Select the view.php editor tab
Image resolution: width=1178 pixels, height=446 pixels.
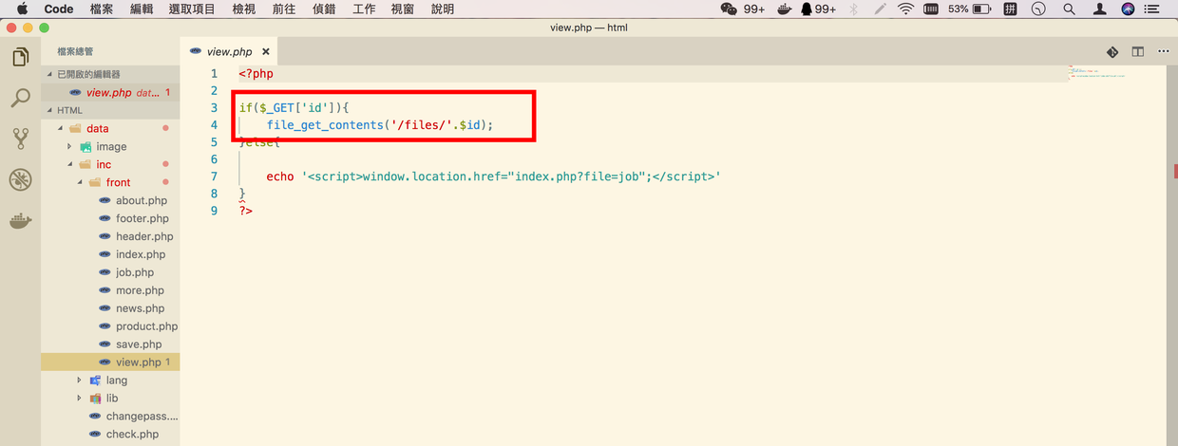coord(229,52)
